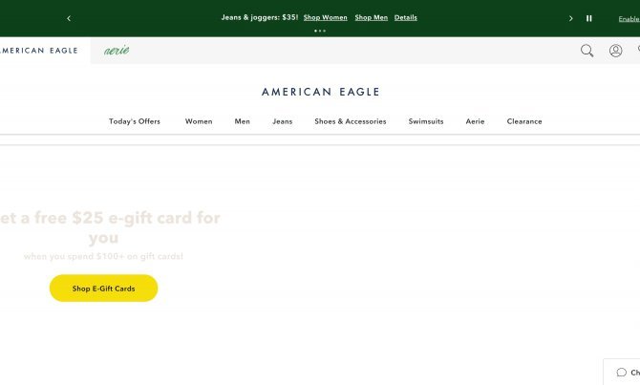Open the search magnifier icon

587,51
